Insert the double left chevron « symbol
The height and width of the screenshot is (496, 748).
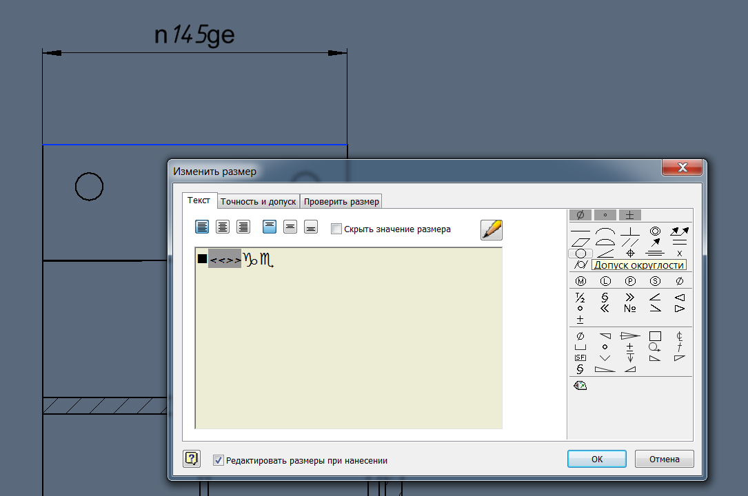pyautogui.click(x=605, y=308)
